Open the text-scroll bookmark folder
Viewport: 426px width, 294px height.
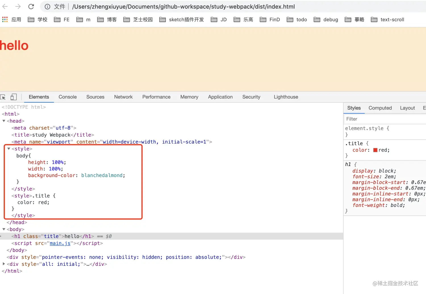pyautogui.click(x=387, y=19)
